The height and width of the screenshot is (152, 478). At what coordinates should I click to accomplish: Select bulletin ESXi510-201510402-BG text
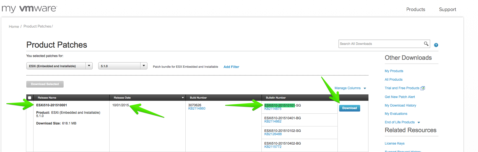coord(282,143)
